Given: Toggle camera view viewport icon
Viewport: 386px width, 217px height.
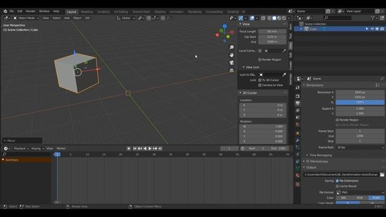Looking at the screenshot, I should tap(232, 63).
